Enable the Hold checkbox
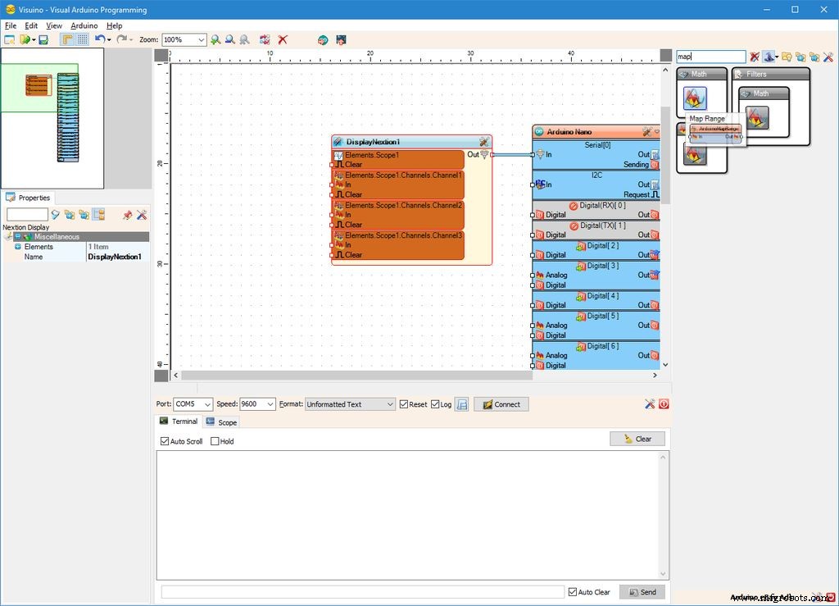 point(215,441)
